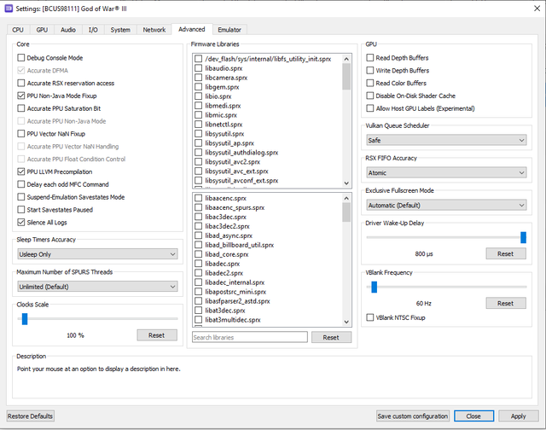
Task: Reset the VBlank Frequency
Action: (x=506, y=303)
